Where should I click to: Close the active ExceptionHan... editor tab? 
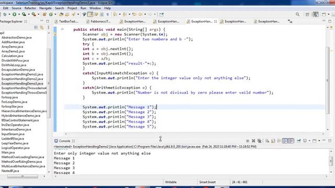216,21
